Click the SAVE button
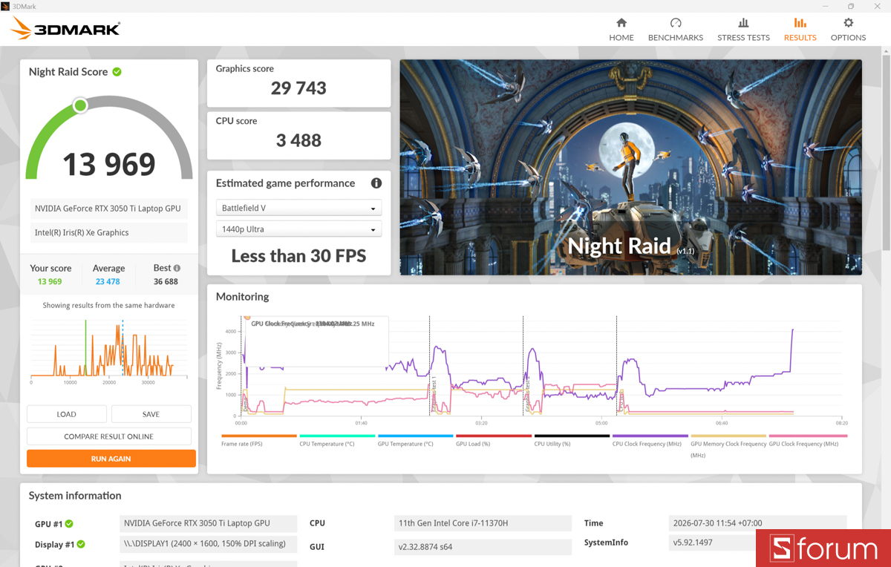This screenshot has width=891, height=567. tap(151, 414)
